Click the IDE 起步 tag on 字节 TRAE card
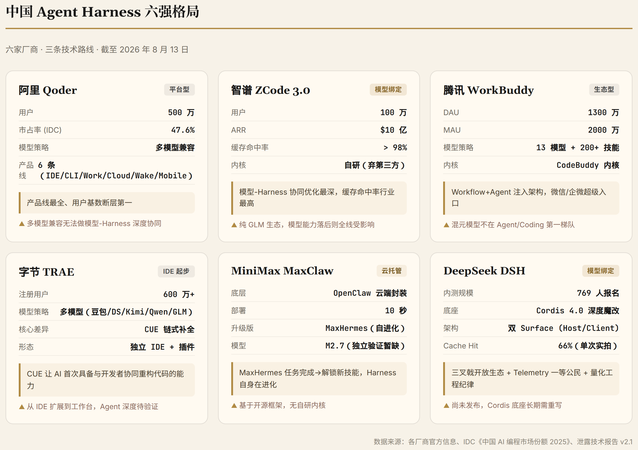The image size is (638, 450). pyautogui.click(x=176, y=271)
